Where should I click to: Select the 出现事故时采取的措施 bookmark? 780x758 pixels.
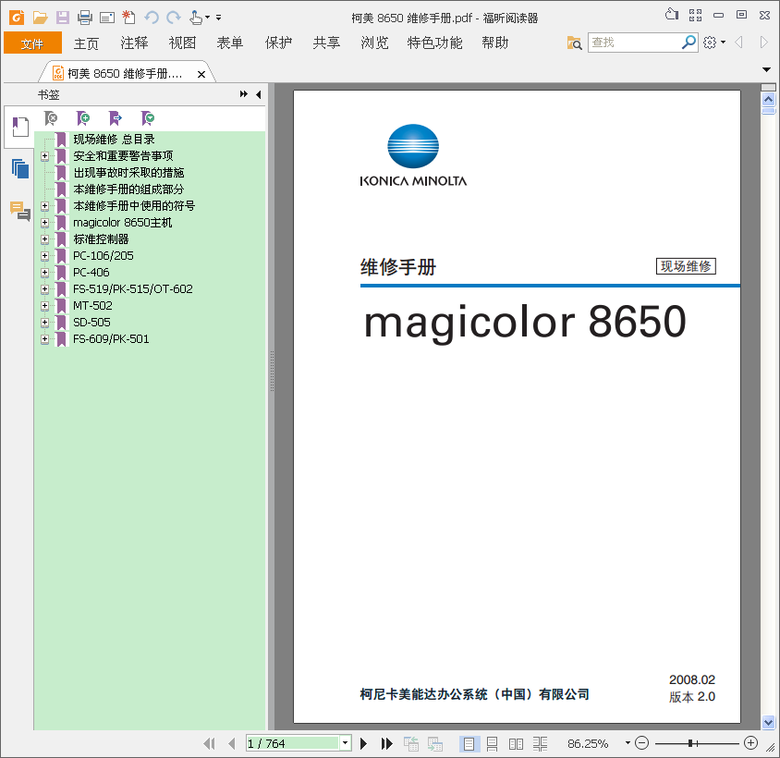(128, 173)
